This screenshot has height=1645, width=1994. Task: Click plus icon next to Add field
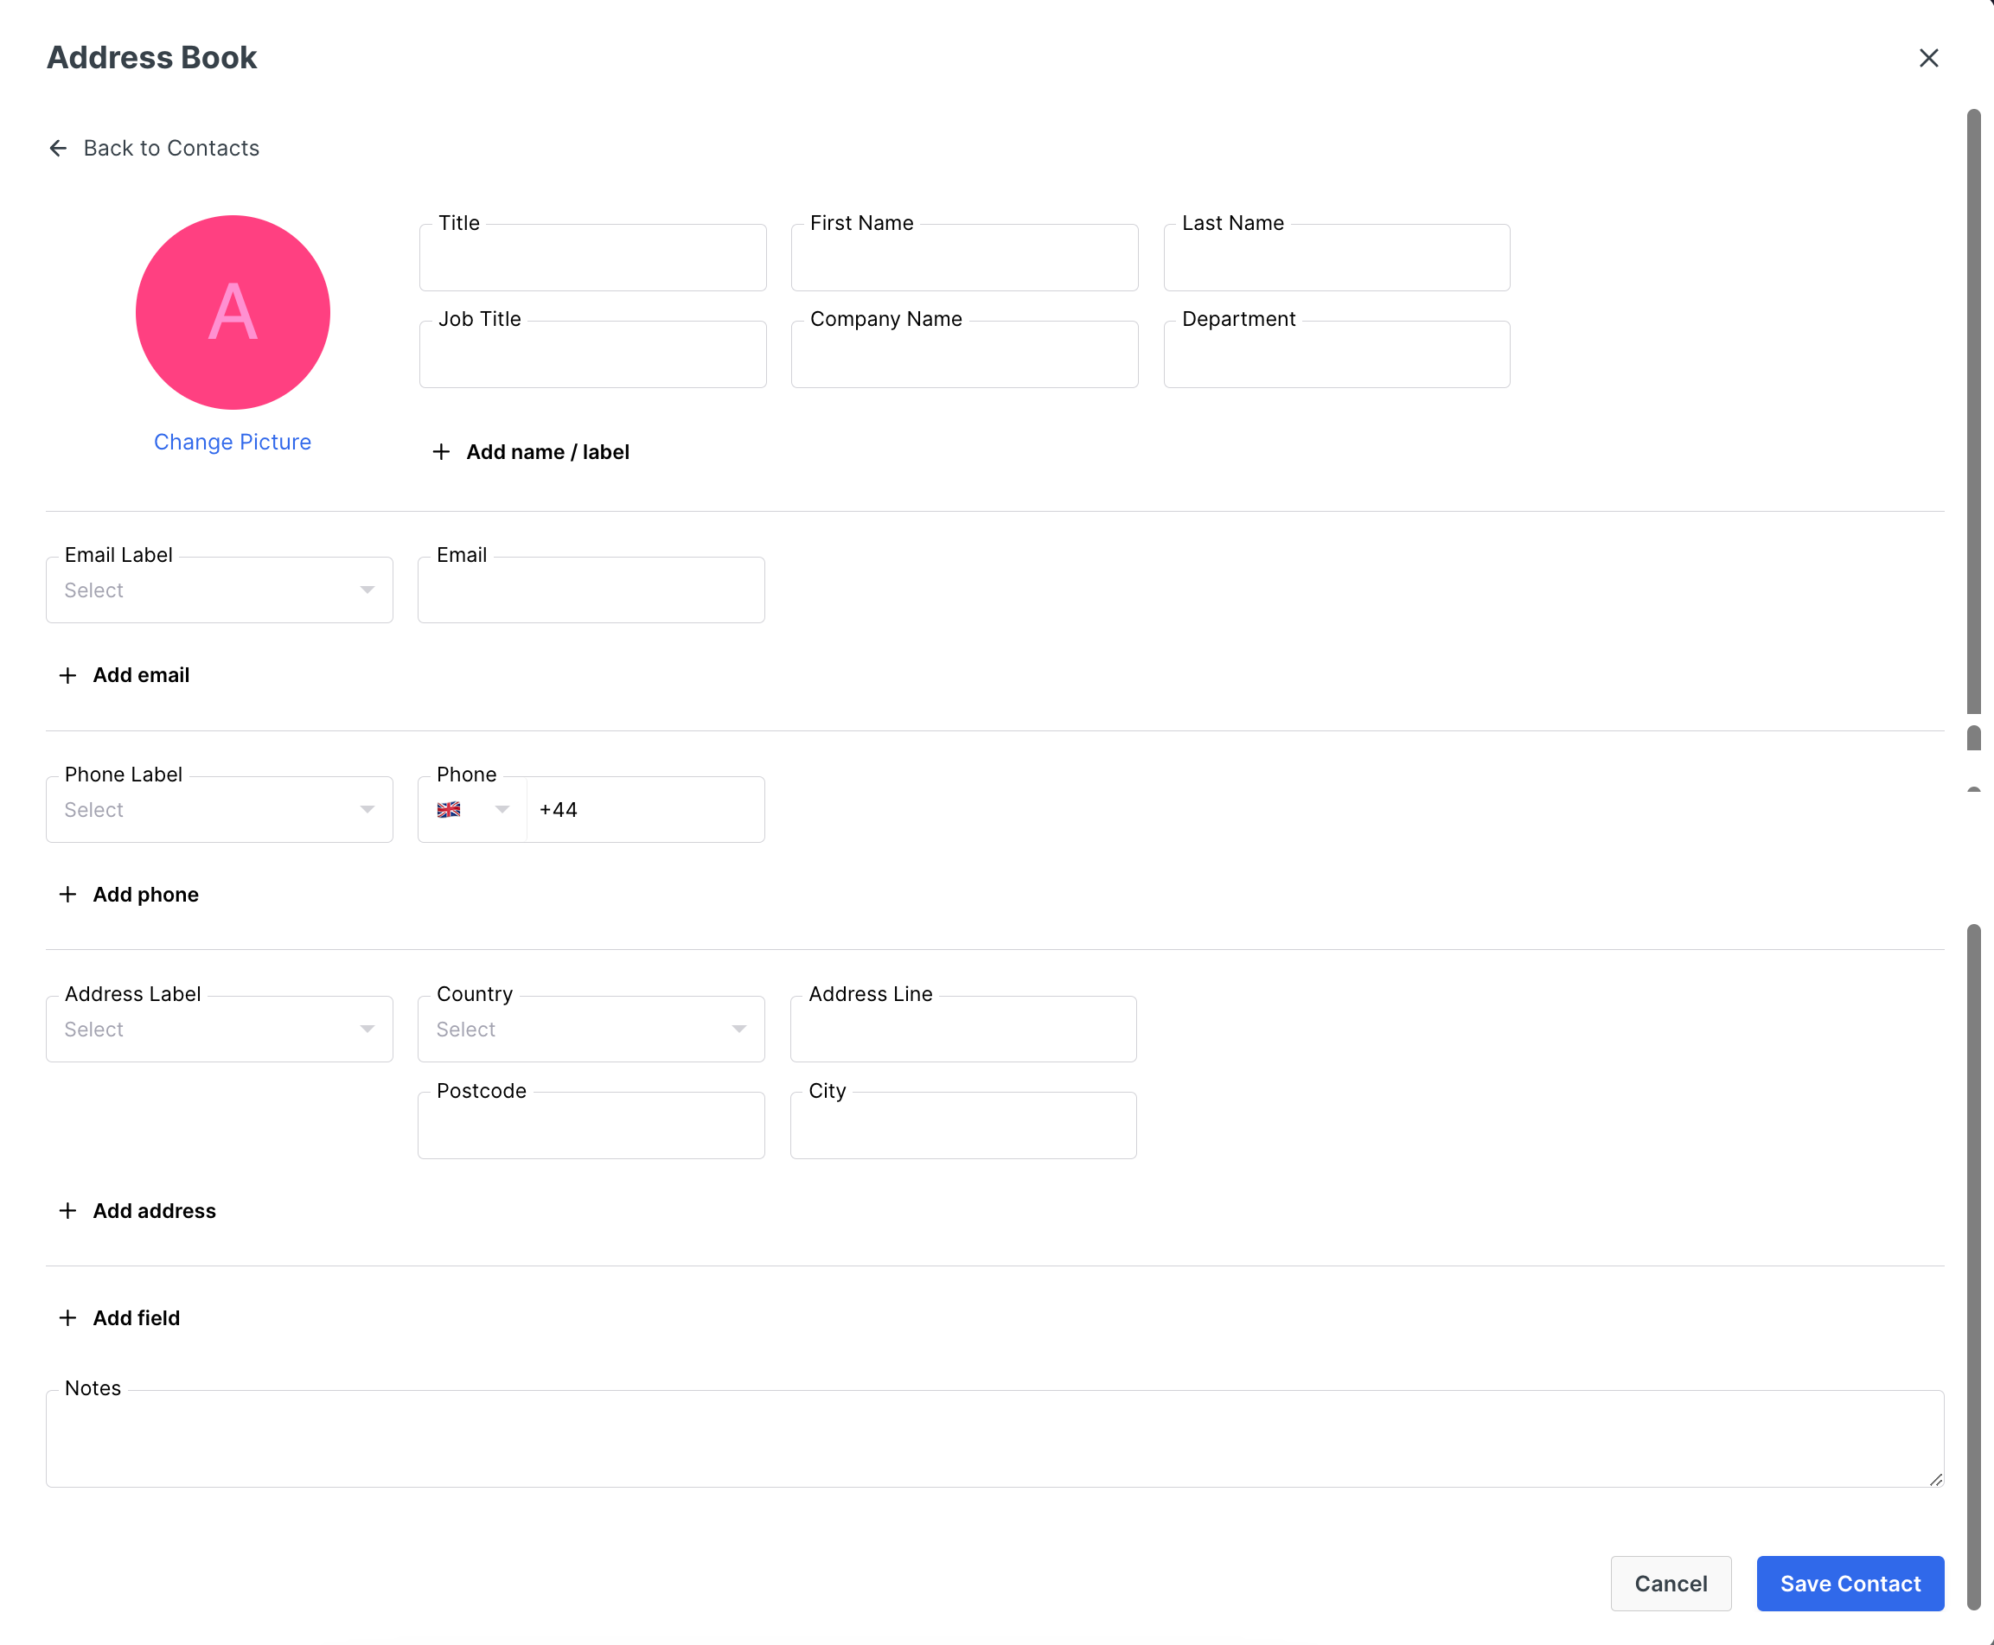tap(67, 1318)
